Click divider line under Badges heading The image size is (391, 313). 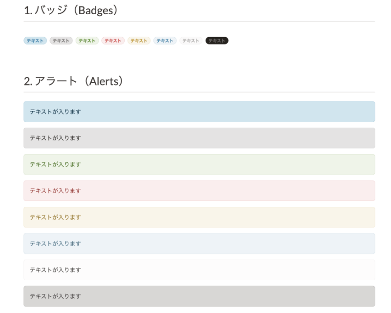(x=199, y=22)
